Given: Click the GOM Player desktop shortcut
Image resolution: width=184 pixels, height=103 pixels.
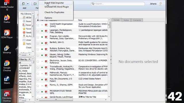Looking at the screenshot, I should tap(7, 34).
